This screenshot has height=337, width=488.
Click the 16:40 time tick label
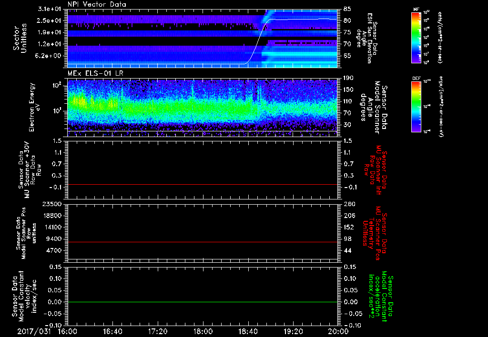point(112,331)
